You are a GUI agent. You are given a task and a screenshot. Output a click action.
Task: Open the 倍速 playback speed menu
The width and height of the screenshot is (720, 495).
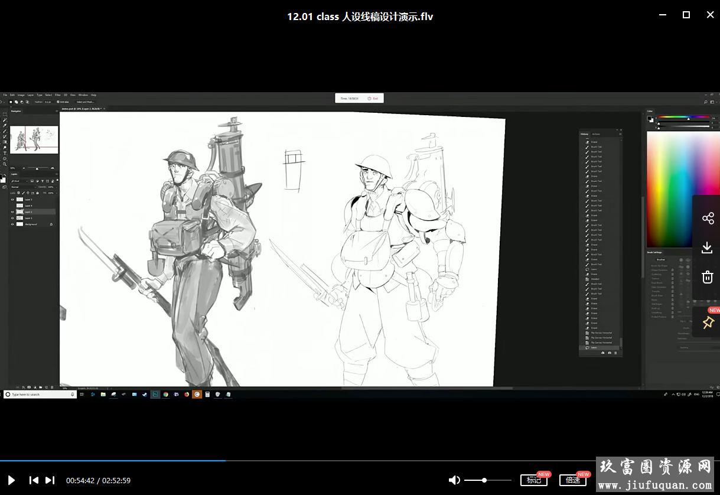[x=573, y=480]
